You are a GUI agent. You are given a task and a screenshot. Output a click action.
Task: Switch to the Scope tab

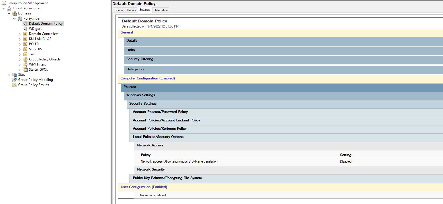tap(119, 10)
